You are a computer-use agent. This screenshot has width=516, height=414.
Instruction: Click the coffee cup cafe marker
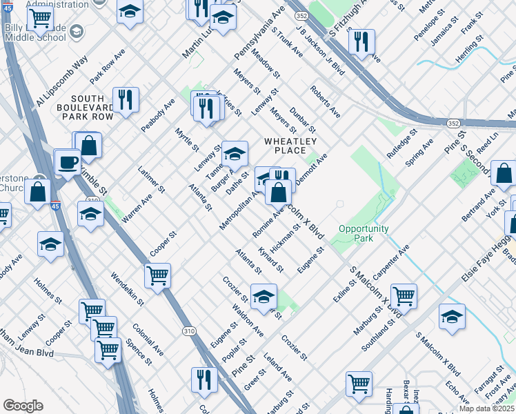click(68, 164)
